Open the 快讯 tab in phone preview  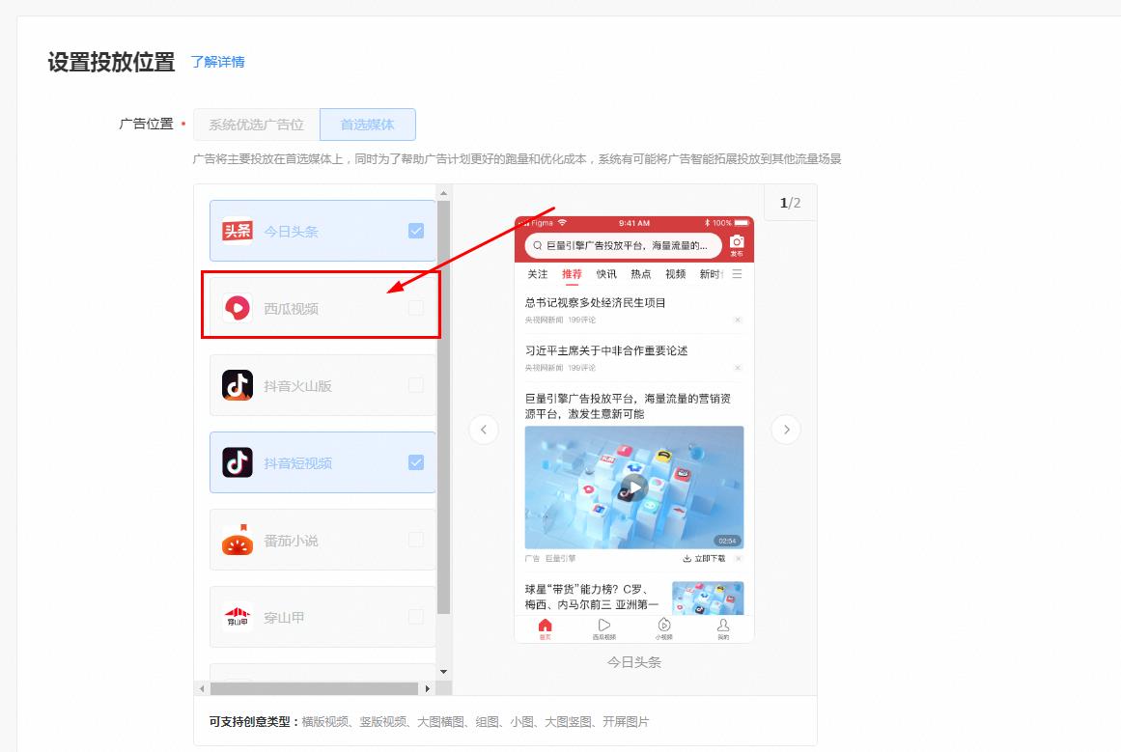pyautogui.click(x=606, y=274)
